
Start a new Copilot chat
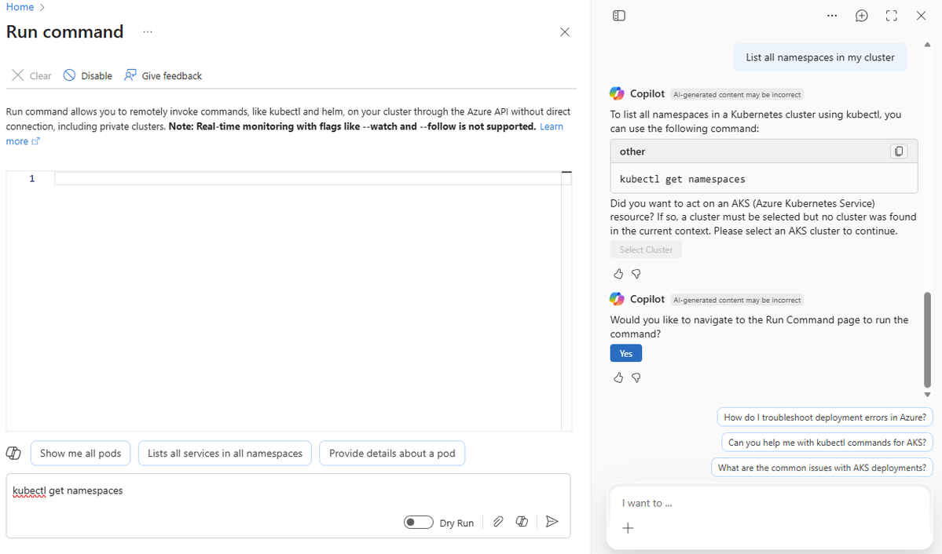click(x=862, y=16)
